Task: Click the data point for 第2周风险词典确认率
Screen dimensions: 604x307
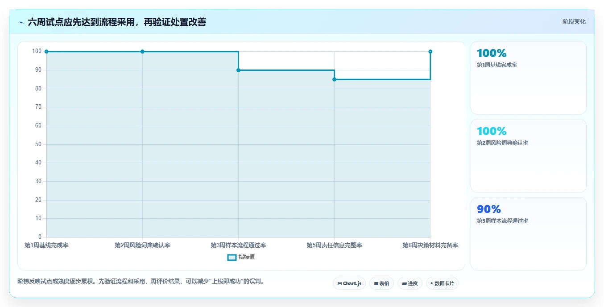Action: [142, 52]
